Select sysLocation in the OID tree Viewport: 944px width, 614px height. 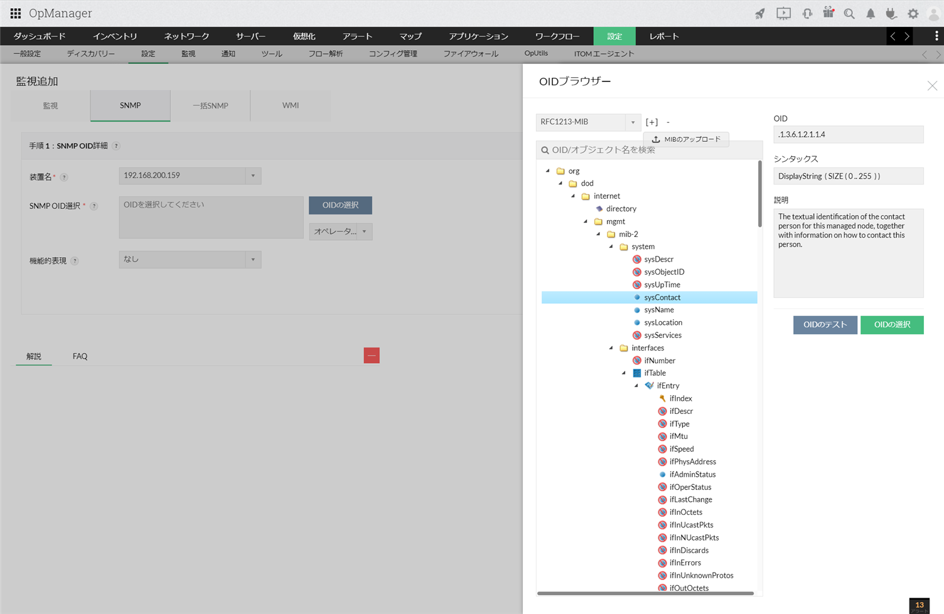663,322
